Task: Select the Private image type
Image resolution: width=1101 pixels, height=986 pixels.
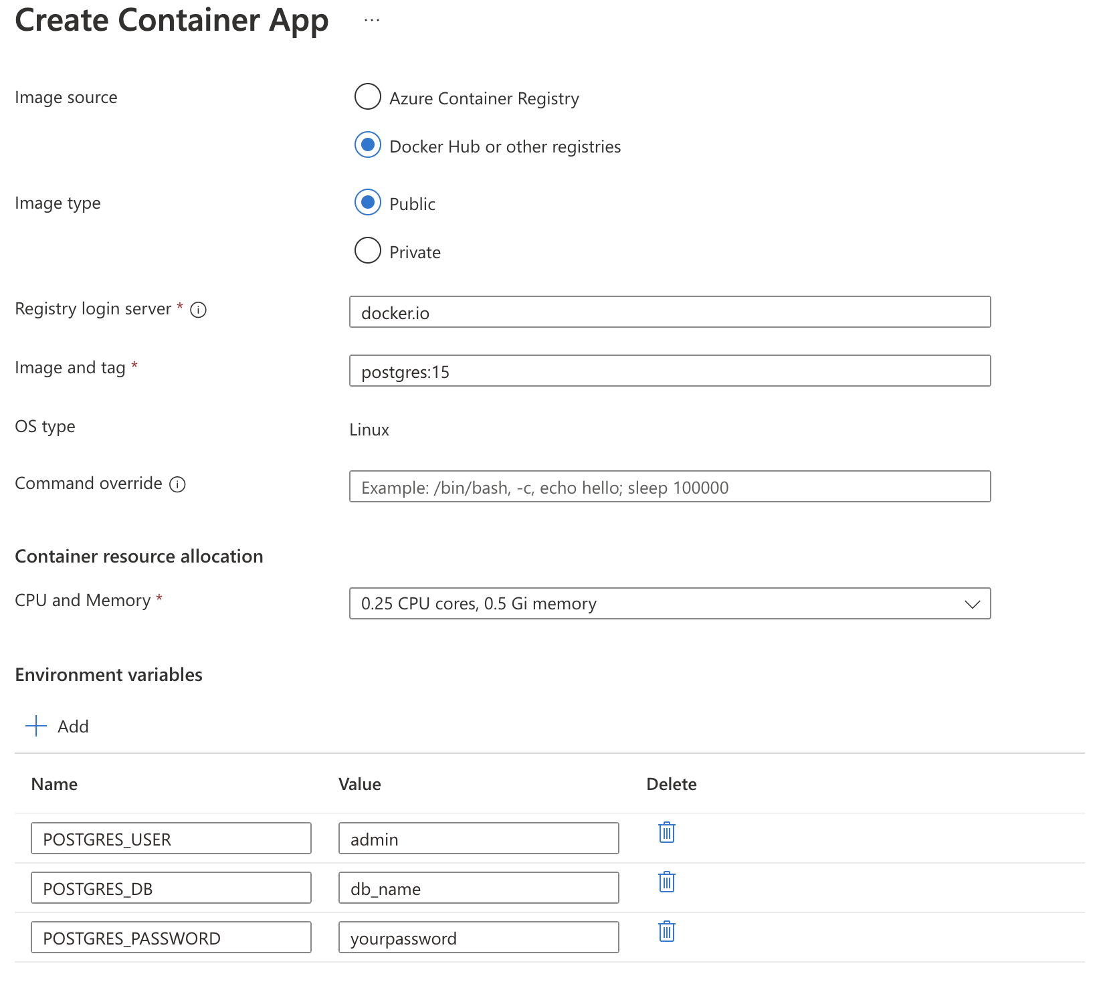Action: (x=368, y=250)
